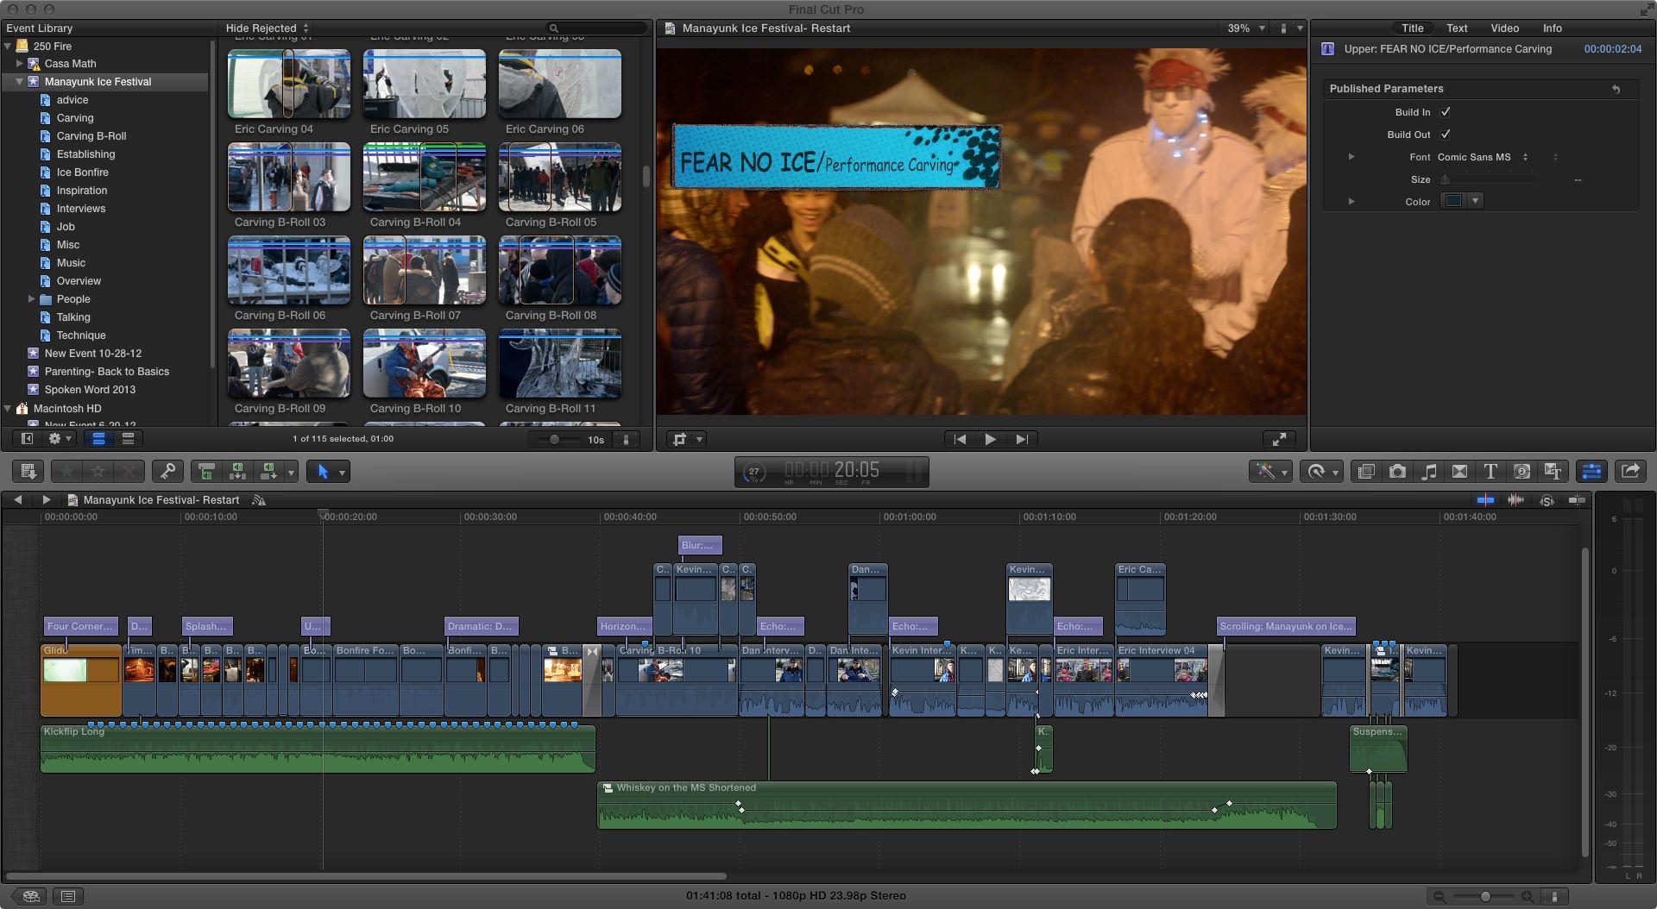The image size is (1657, 909).
Task: Reset Published Parameters with curved arrow
Action: [1616, 89]
